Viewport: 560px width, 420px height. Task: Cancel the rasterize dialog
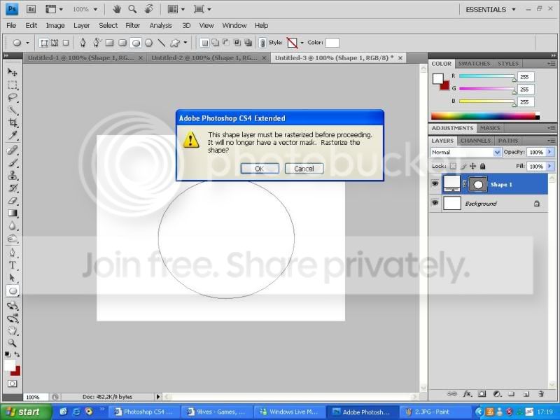pos(304,169)
